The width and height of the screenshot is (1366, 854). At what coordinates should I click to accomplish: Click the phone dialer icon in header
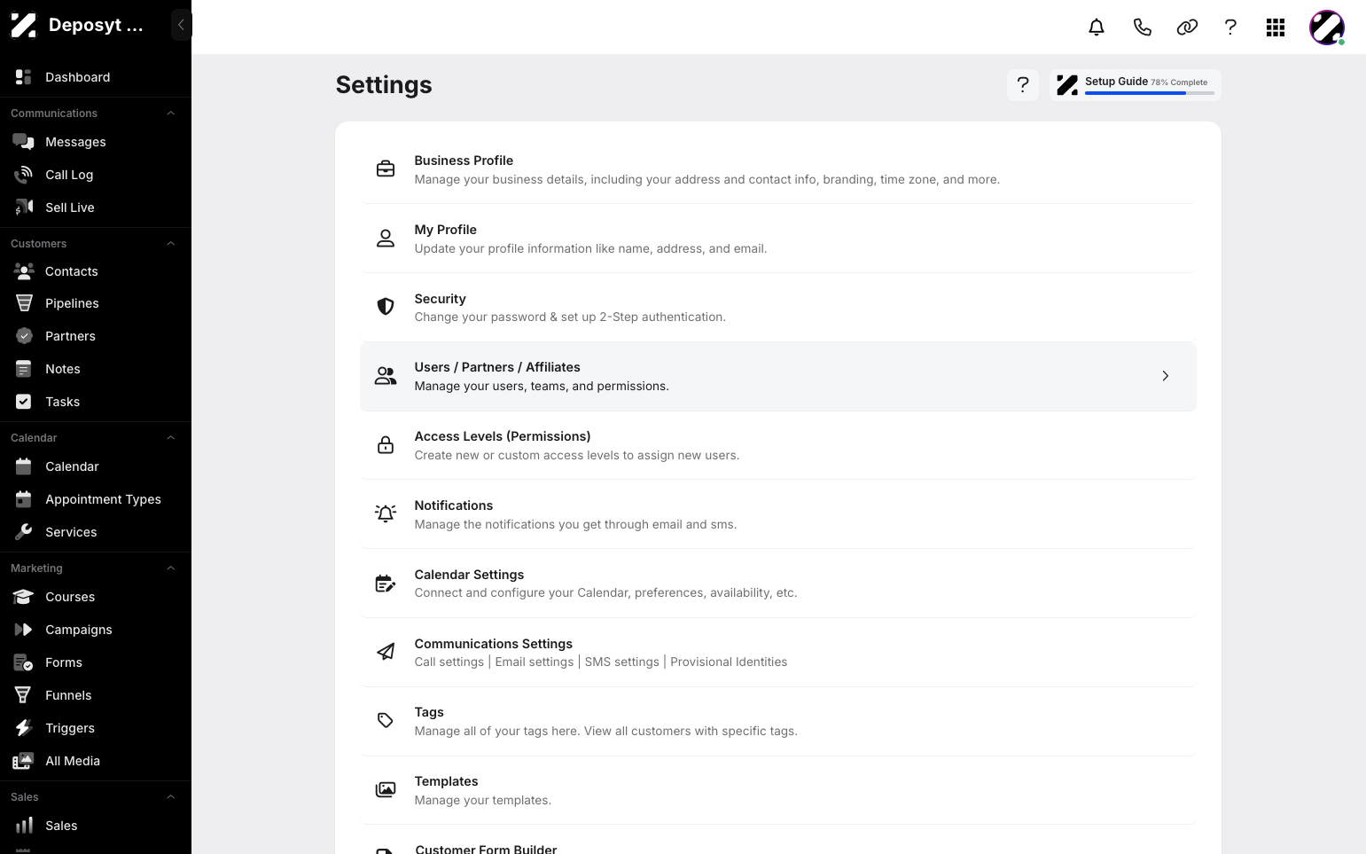coord(1142,27)
